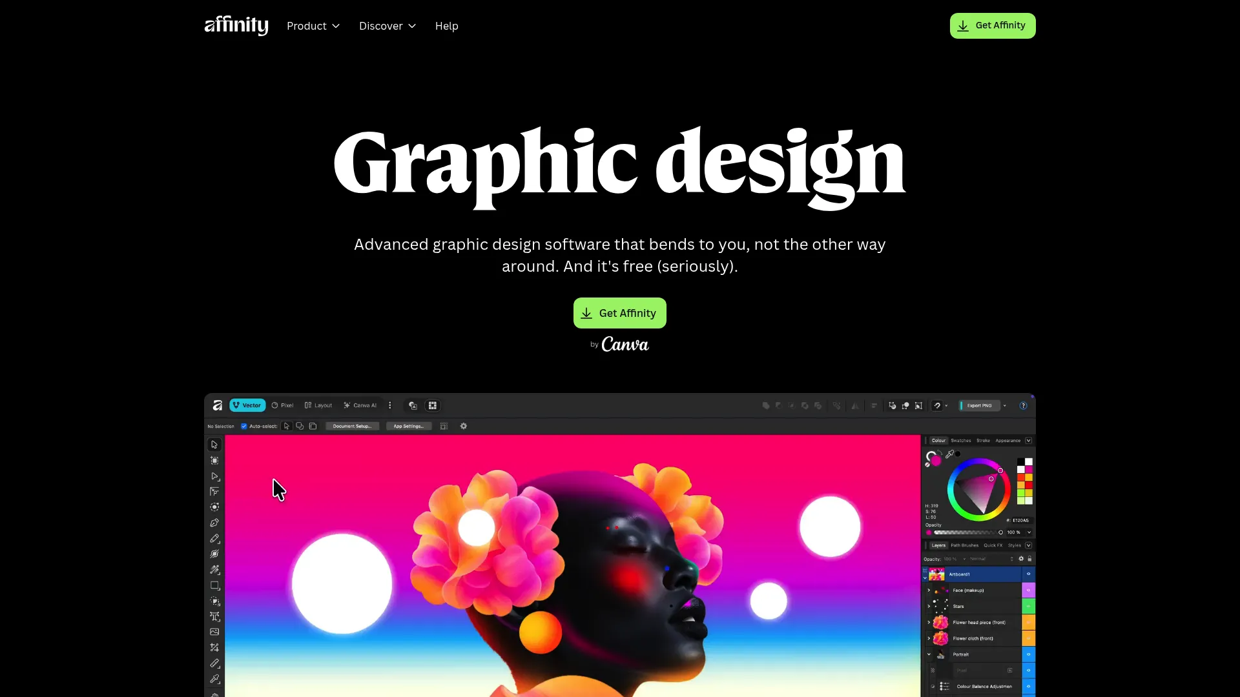1240x697 pixels.
Task: Select the Rectangle shape tool
Action: pos(214,585)
